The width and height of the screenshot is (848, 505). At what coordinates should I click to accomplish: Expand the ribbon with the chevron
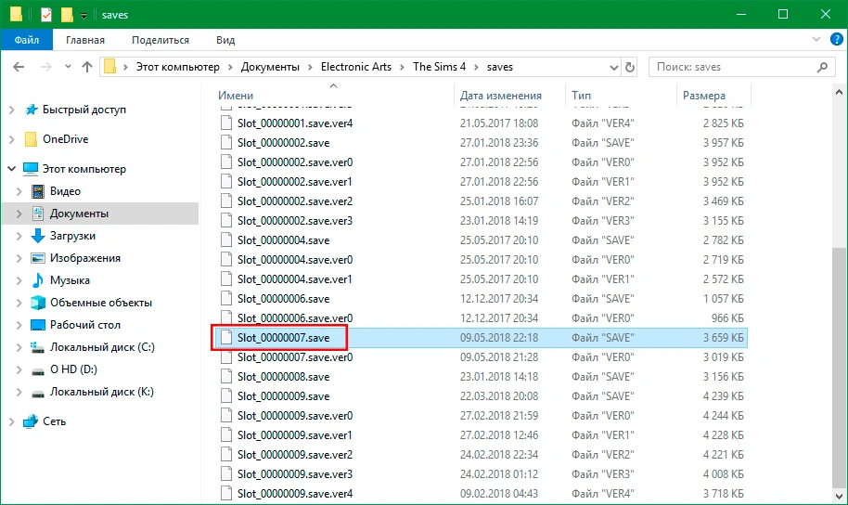click(816, 40)
